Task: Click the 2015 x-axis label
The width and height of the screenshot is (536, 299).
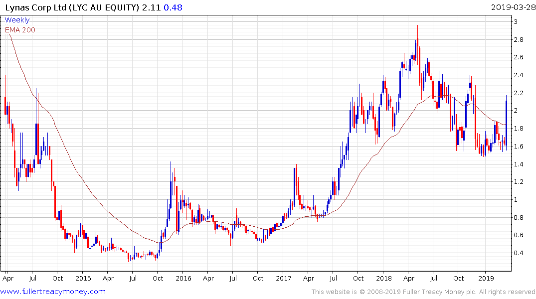Action: [x=83, y=278]
